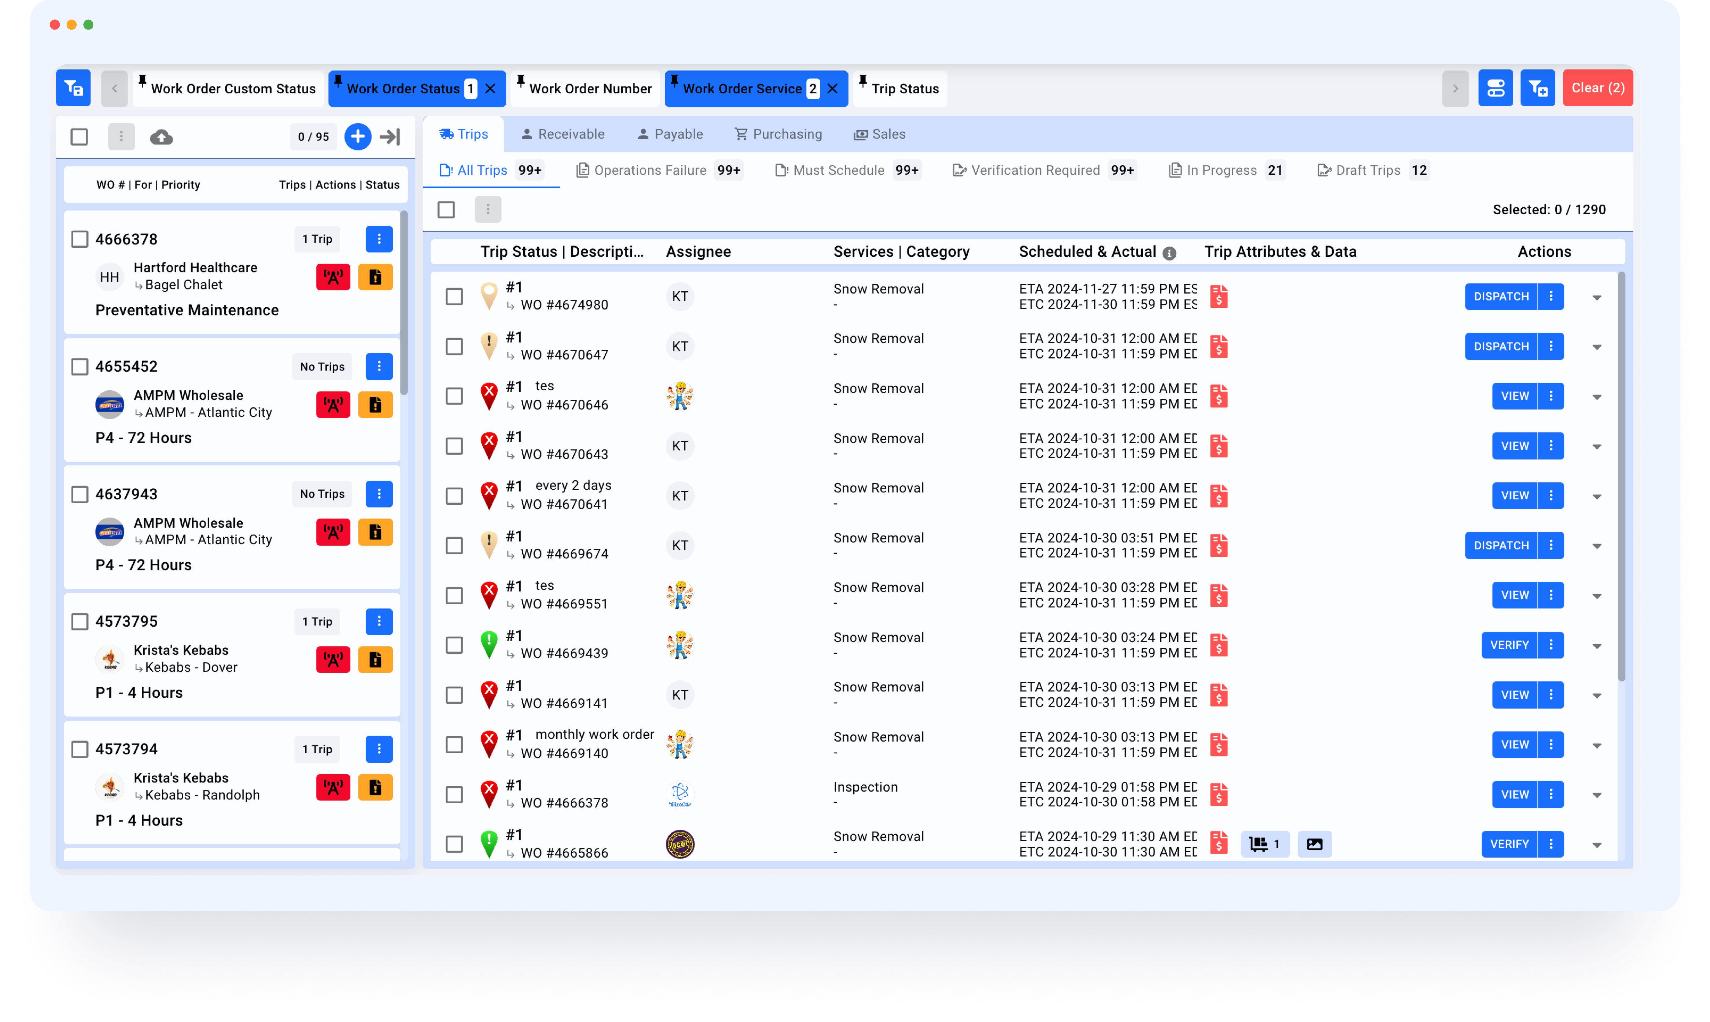
Task: Open the Trip Status filter chip
Action: click(899, 89)
